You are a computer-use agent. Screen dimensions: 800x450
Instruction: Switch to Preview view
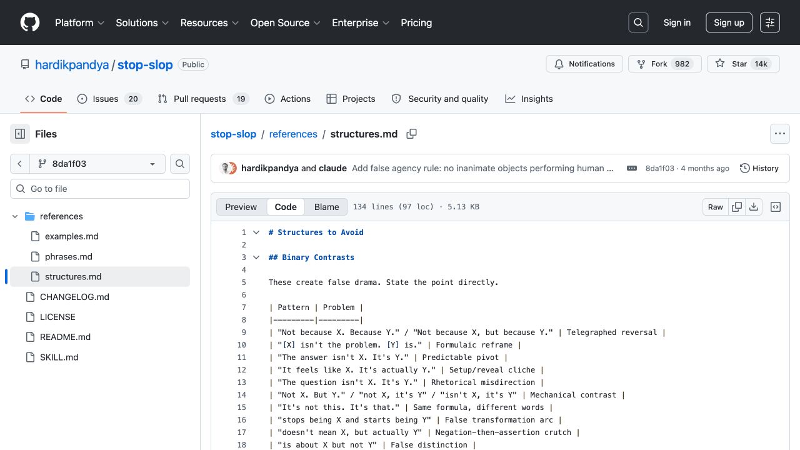coord(241,207)
